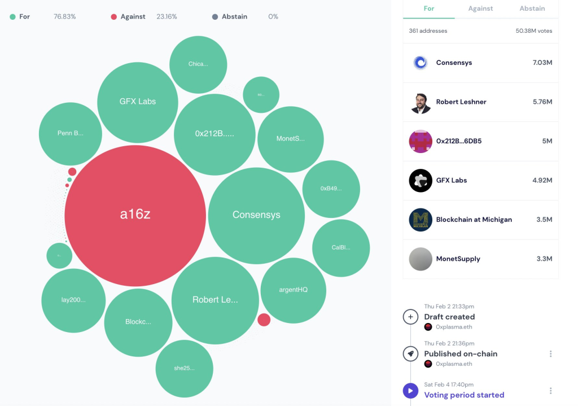Click the GFX Labs black logo icon
This screenshot has height=406, width=578.
pyautogui.click(x=420, y=181)
